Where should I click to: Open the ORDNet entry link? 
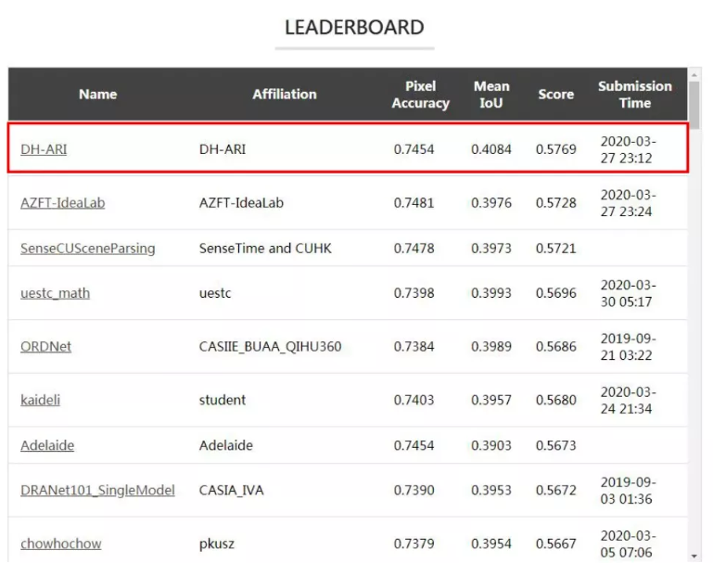[46, 347]
